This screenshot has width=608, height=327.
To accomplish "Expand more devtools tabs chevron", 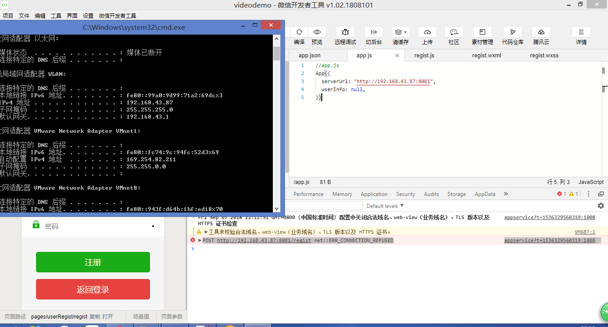I will (506, 194).
